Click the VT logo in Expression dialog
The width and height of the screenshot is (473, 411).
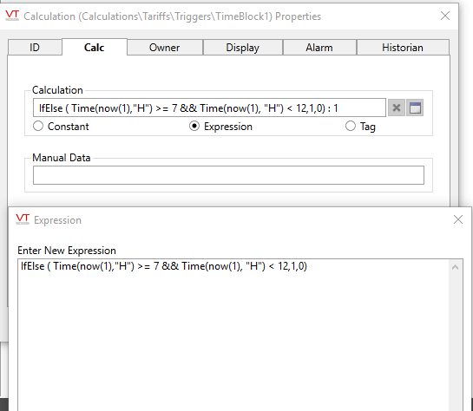coord(23,219)
